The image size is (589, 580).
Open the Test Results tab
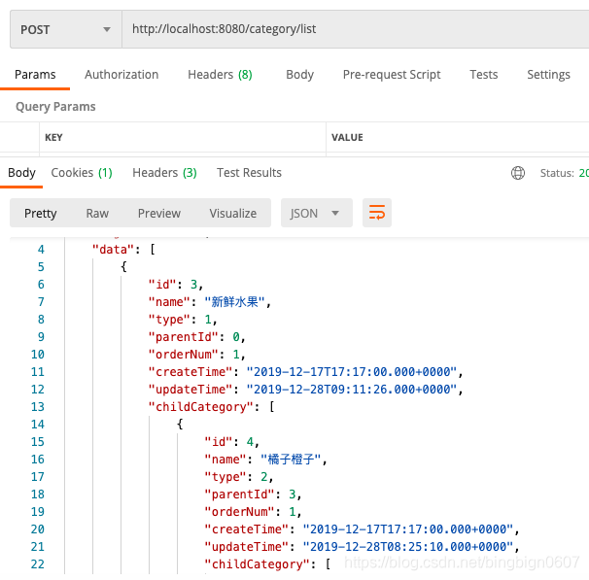(x=249, y=173)
